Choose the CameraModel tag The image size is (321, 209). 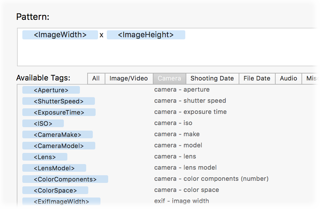[x=59, y=146]
